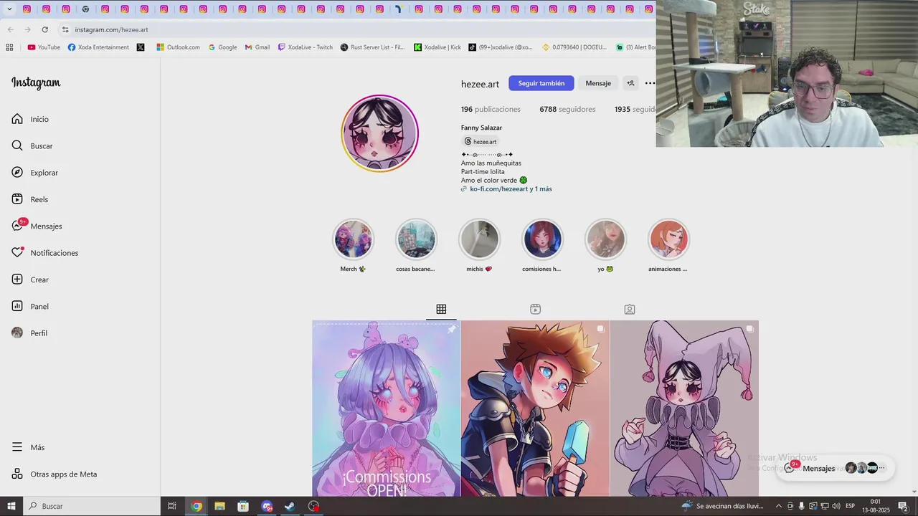Open File Explorer on the taskbar

point(219,506)
